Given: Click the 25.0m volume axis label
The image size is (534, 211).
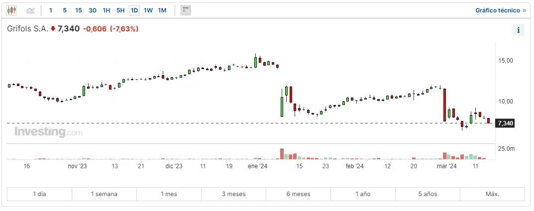Looking at the screenshot, I should point(506,149).
